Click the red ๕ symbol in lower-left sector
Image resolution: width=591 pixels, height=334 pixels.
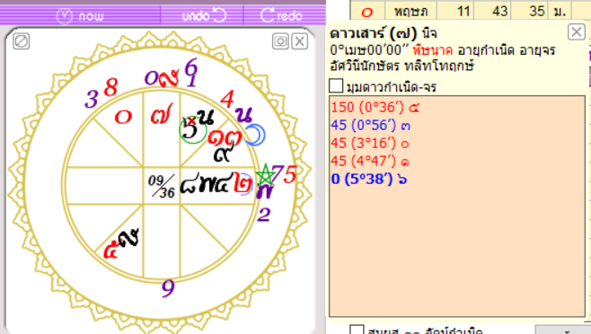point(111,250)
